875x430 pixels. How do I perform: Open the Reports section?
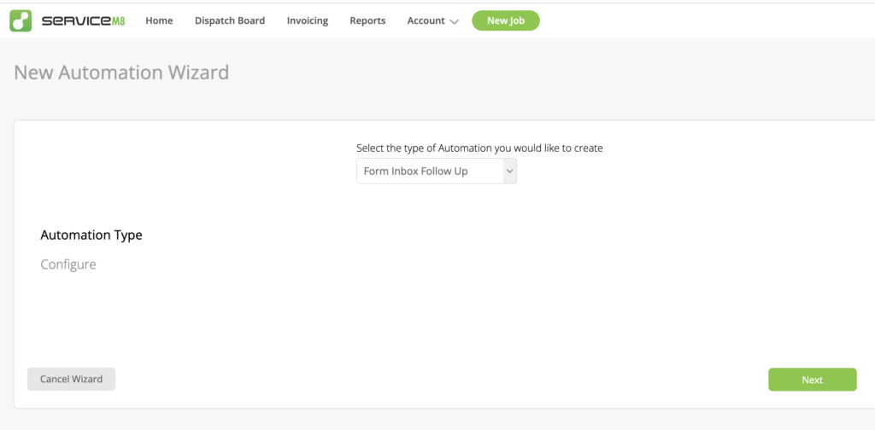tap(367, 20)
